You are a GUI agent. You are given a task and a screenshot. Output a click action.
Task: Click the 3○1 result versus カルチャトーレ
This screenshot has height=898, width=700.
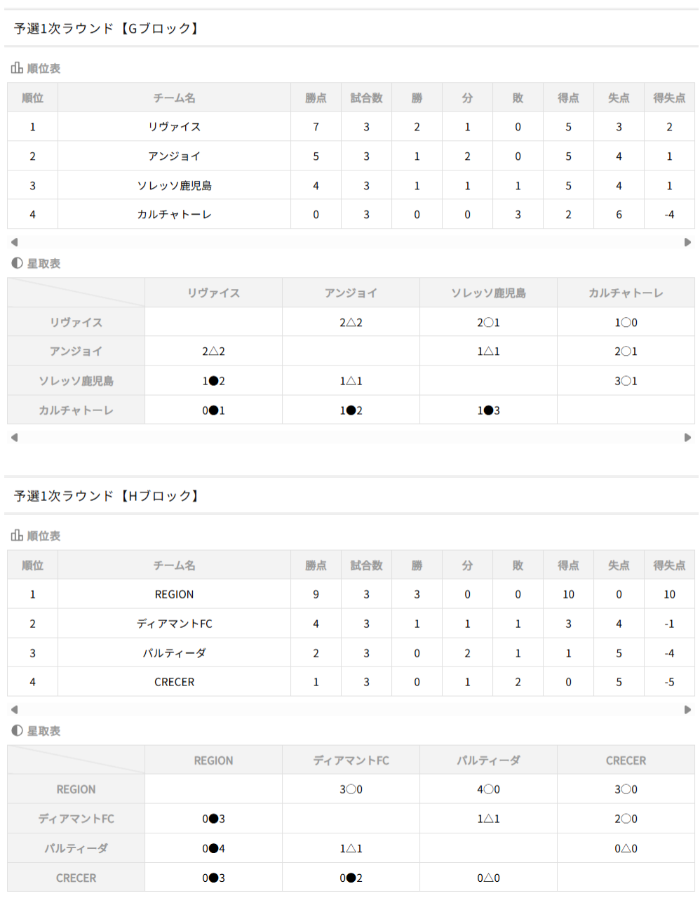pos(626,381)
